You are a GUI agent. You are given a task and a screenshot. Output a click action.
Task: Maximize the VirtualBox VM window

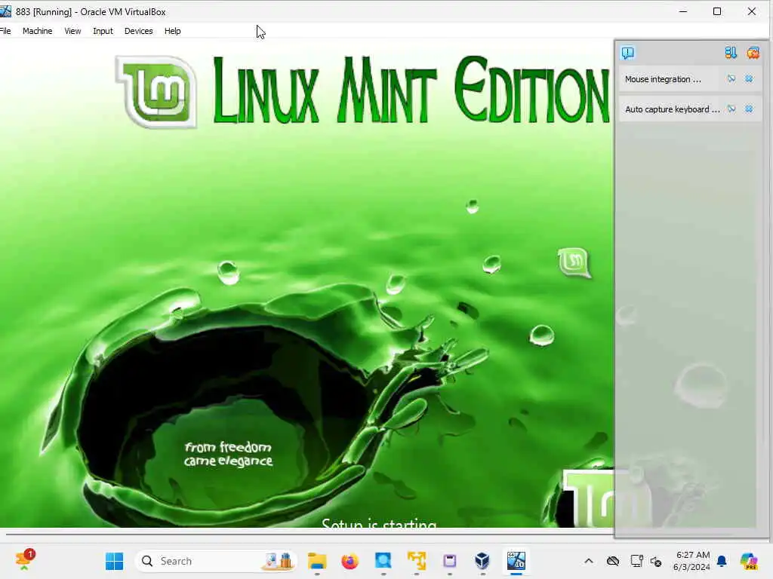pyautogui.click(x=717, y=11)
